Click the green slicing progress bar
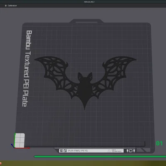The image size is (166, 166). pyautogui.click(x=100, y=156)
